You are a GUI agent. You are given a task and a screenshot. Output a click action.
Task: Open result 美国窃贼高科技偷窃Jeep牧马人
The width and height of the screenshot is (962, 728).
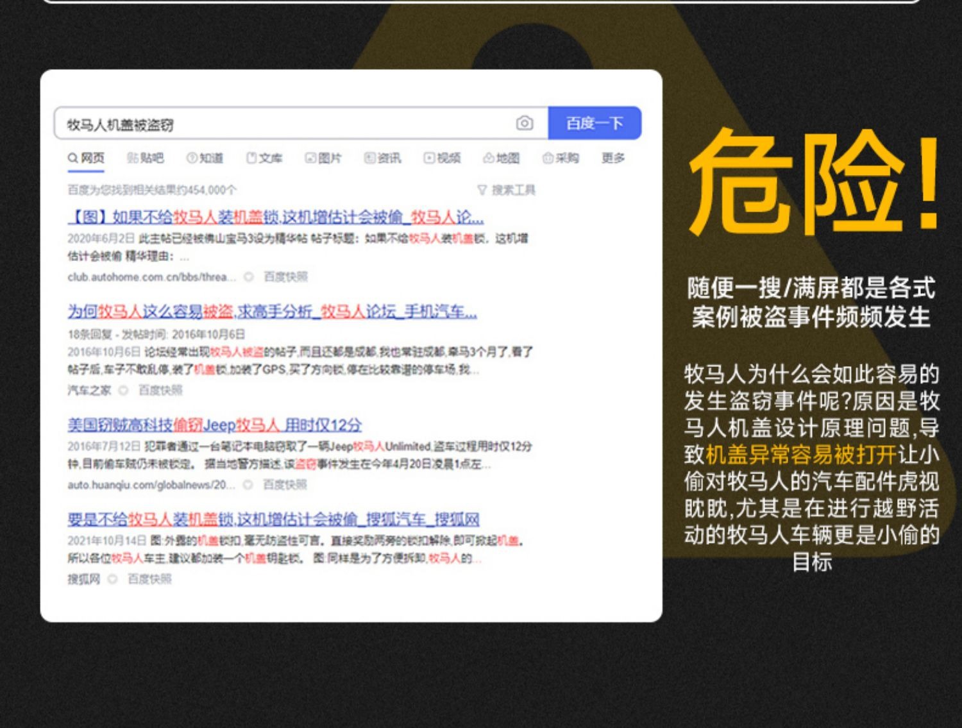point(215,425)
